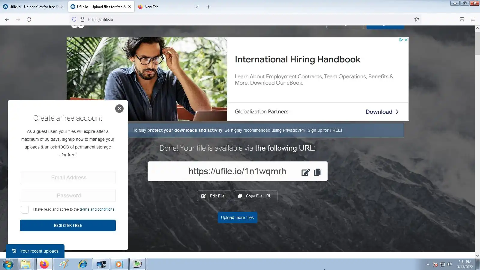Close the Create a free account popup
Image resolution: width=480 pixels, height=270 pixels.
119,109
